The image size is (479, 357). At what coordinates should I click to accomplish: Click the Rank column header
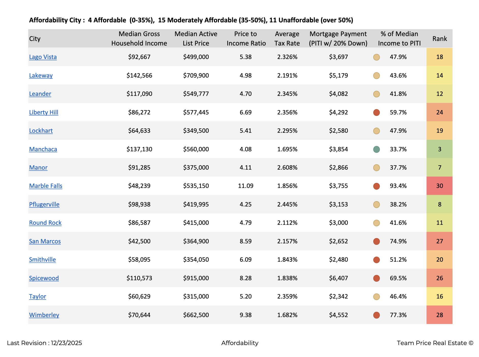click(439, 39)
